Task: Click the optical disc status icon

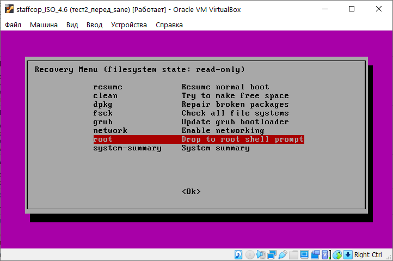Action: pyautogui.click(x=249, y=254)
